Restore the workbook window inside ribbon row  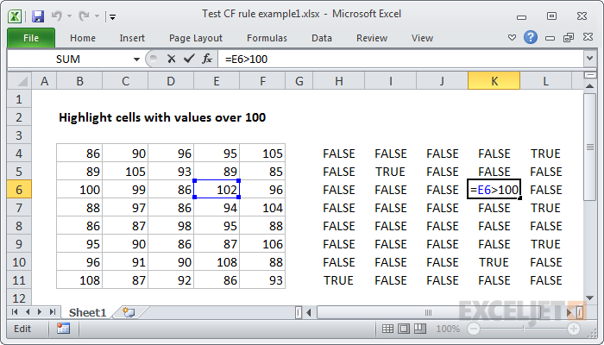tap(569, 37)
